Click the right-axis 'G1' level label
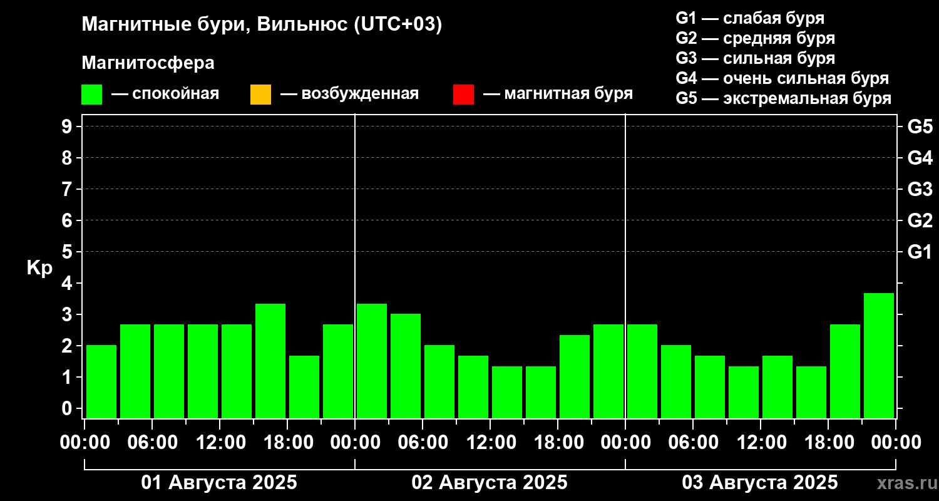The height and width of the screenshot is (501, 939). pos(920,252)
